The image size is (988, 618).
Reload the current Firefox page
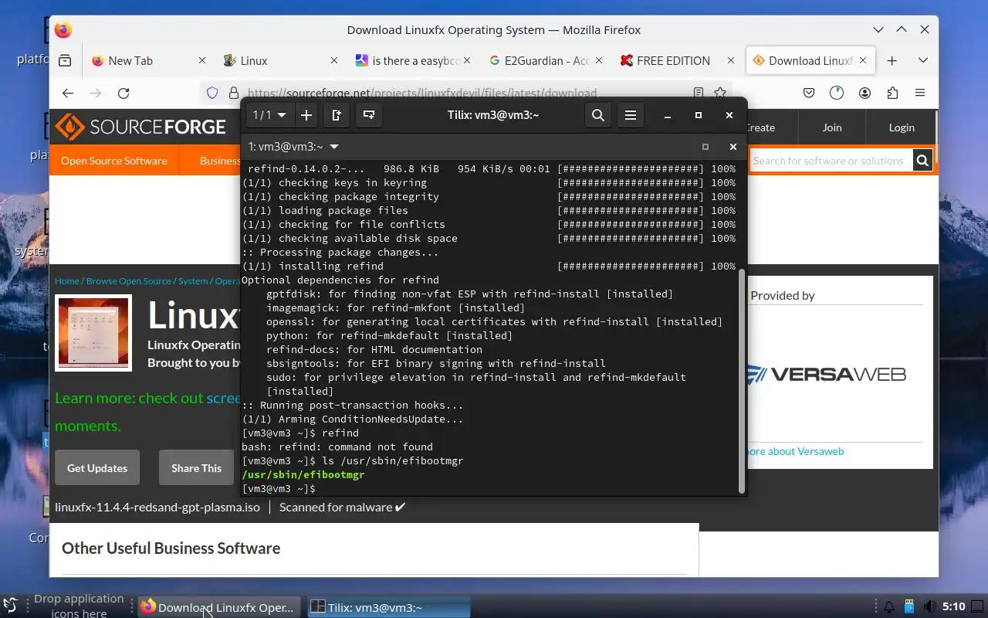123,93
